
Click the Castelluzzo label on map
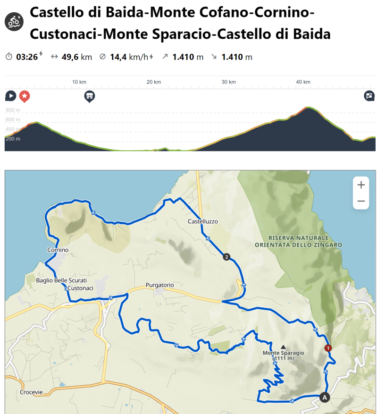(203, 221)
